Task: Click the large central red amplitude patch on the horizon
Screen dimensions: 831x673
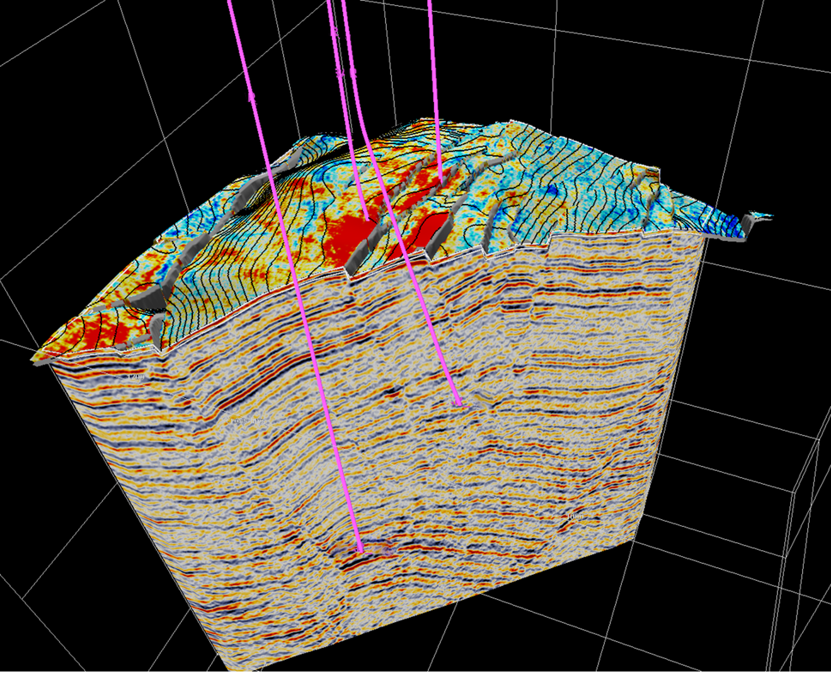Action: pos(345,234)
